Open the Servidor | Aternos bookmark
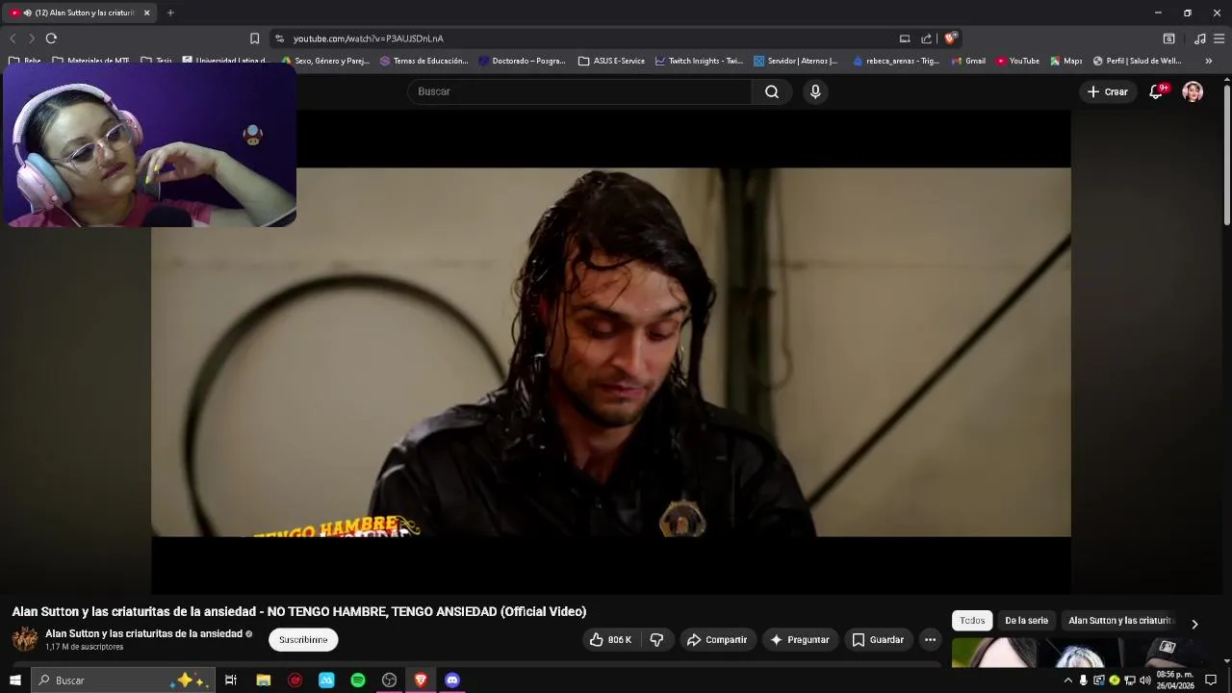The width and height of the screenshot is (1232, 693). point(796,61)
